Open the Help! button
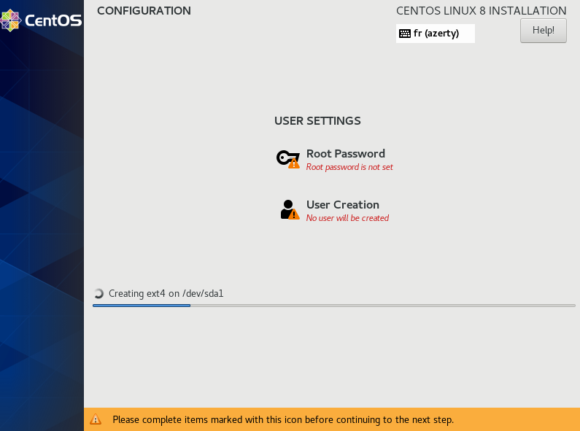Viewport: 580px width, 431px height. tap(544, 31)
